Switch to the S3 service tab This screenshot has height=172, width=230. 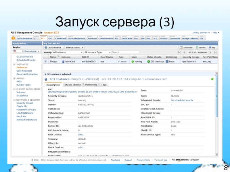(37, 38)
